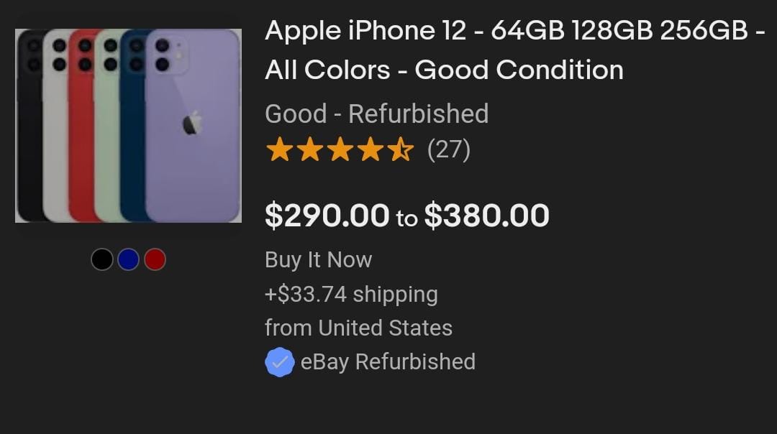Click the black iPhone at the image's left edge
The height and width of the screenshot is (434, 777).
tap(29, 144)
